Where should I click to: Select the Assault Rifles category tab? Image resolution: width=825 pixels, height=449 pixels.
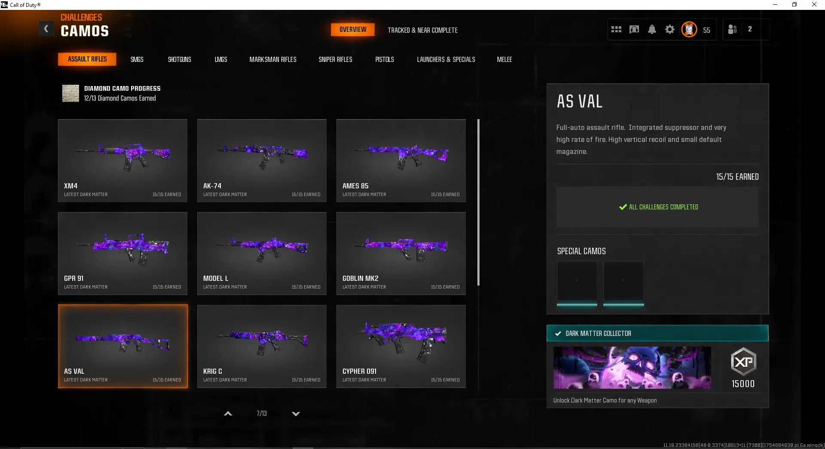[87, 59]
